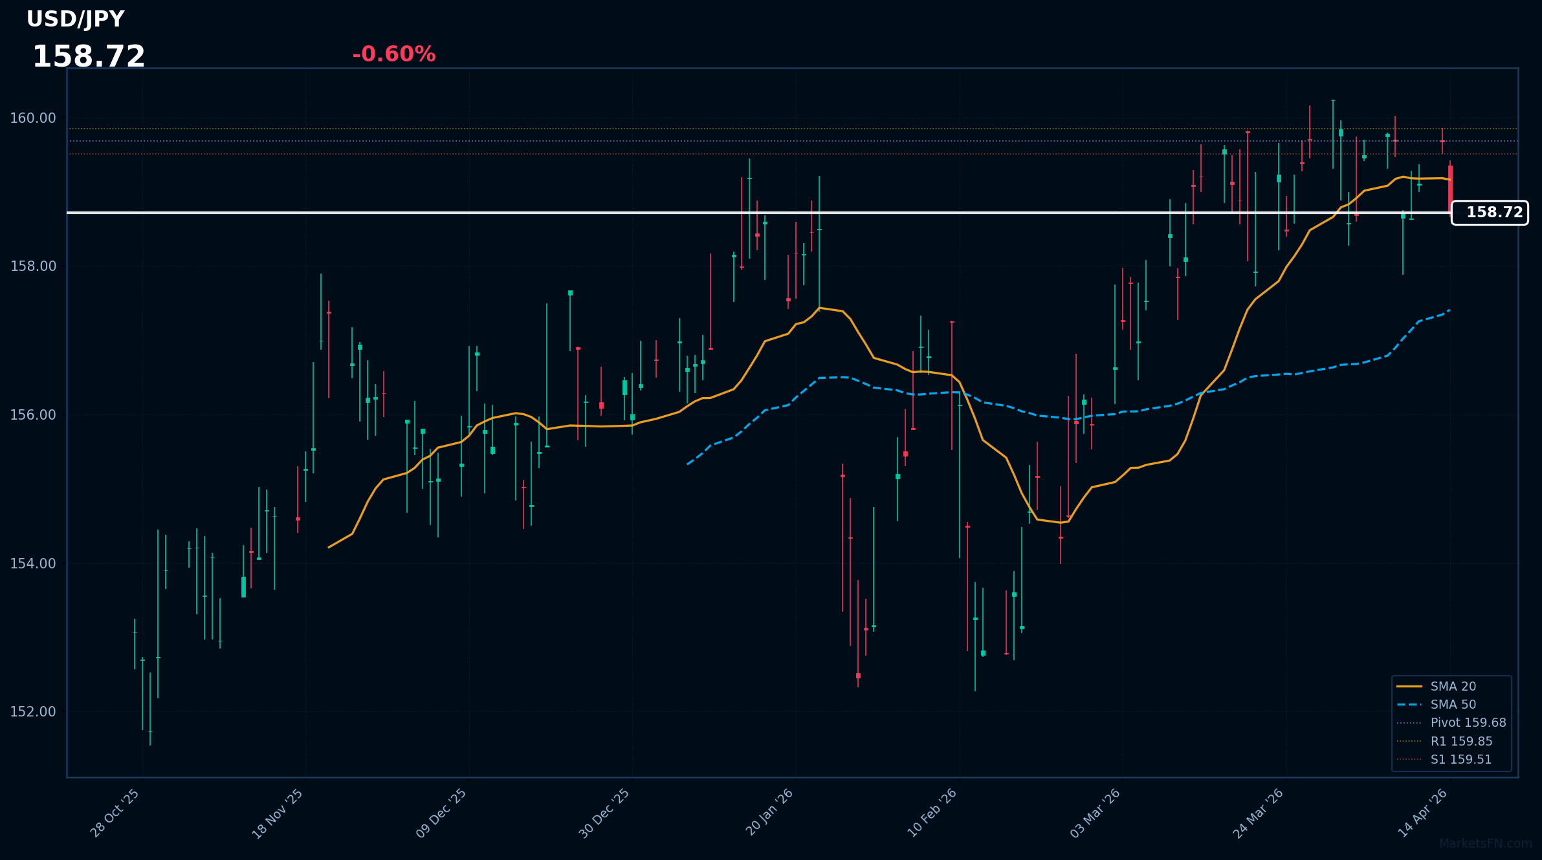Click the 14 Apr '26 date label
Viewport: 1542px width, 860px height.
coord(1423,813)
